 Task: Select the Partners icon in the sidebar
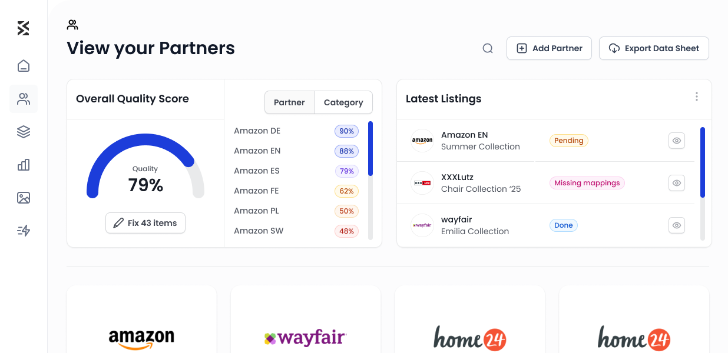pos(24,99)
